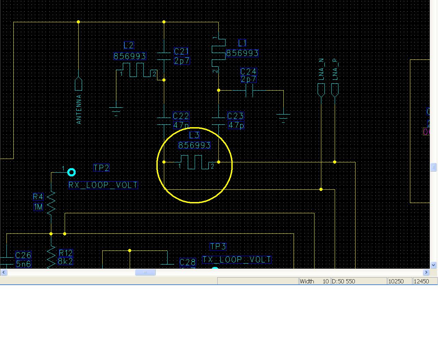Click the TP3 reference label

[x=218, y=246]
